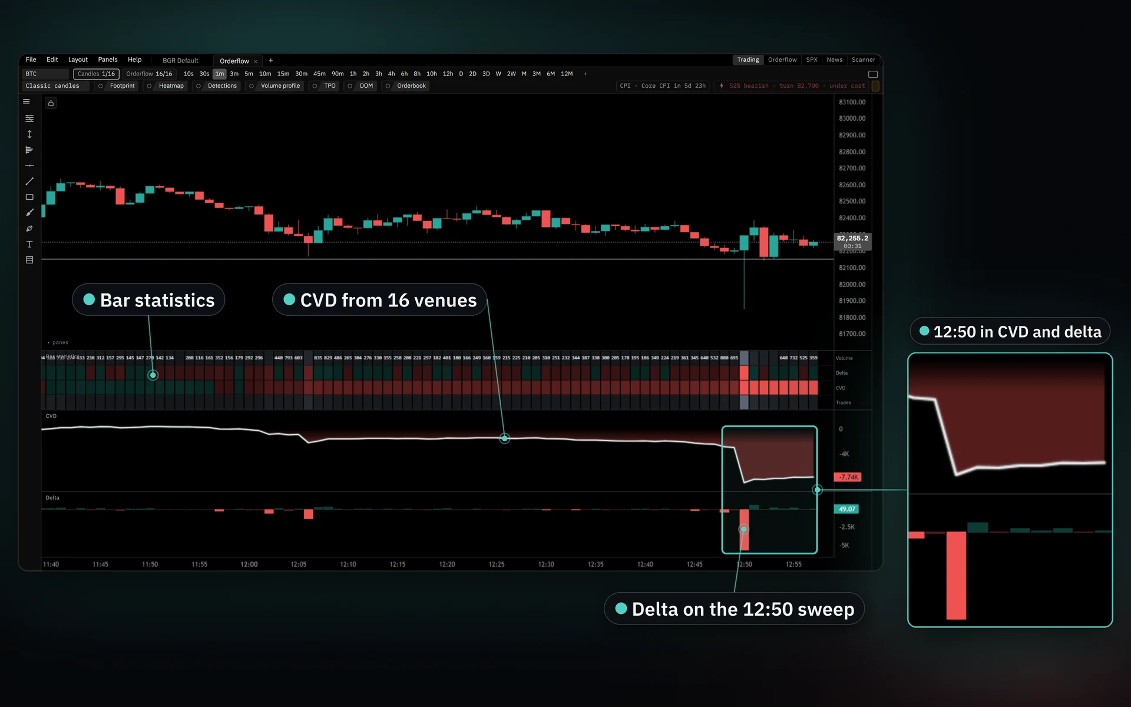The height and width of the screenshot is (707, 1131).
Task: Select the 5m timeframe
Action: 249,74
